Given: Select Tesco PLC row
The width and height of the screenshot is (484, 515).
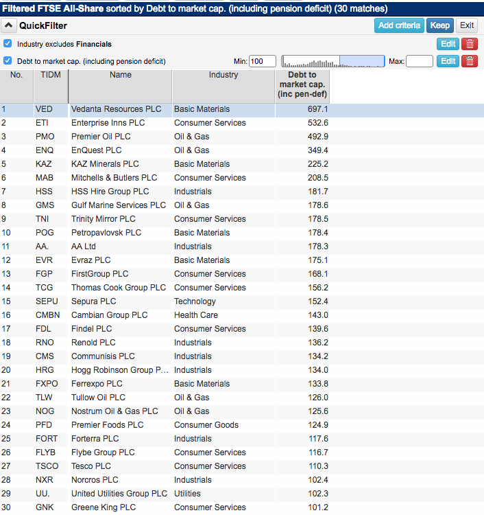Looking at the screenshot, I should tap(242, 466).
